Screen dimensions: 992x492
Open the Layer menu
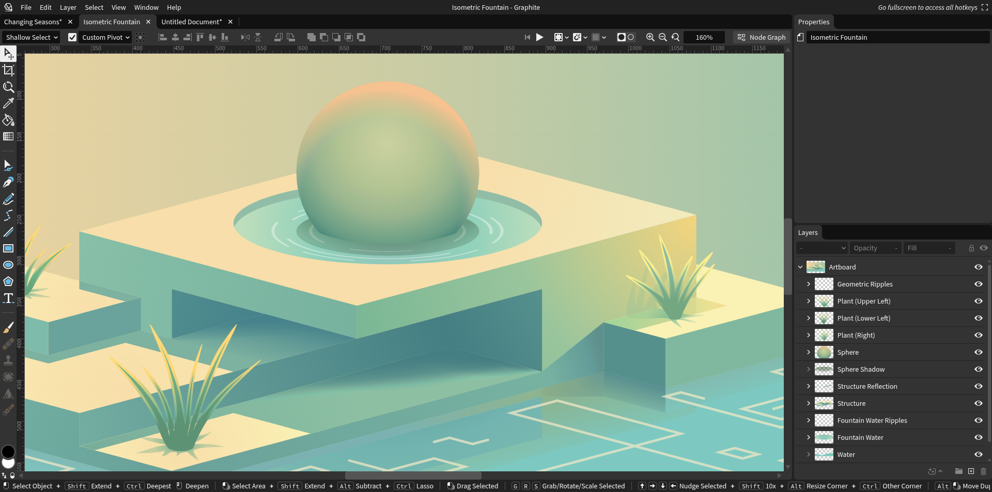coord(68,7)
